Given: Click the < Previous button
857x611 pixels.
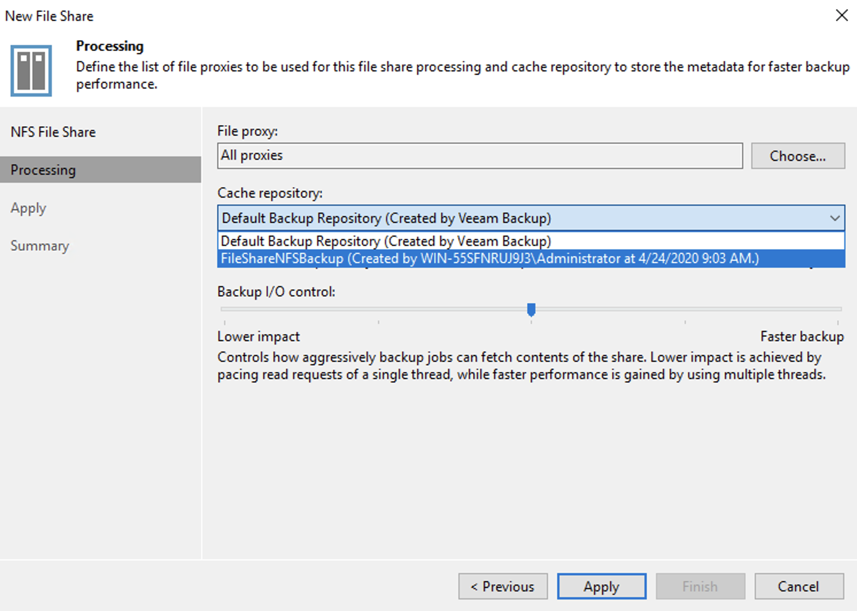Looking at the screenshot, I should click(503, 586).
